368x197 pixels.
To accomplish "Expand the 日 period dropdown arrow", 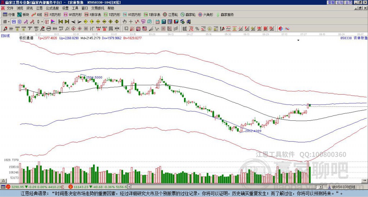I will [9, 22].
